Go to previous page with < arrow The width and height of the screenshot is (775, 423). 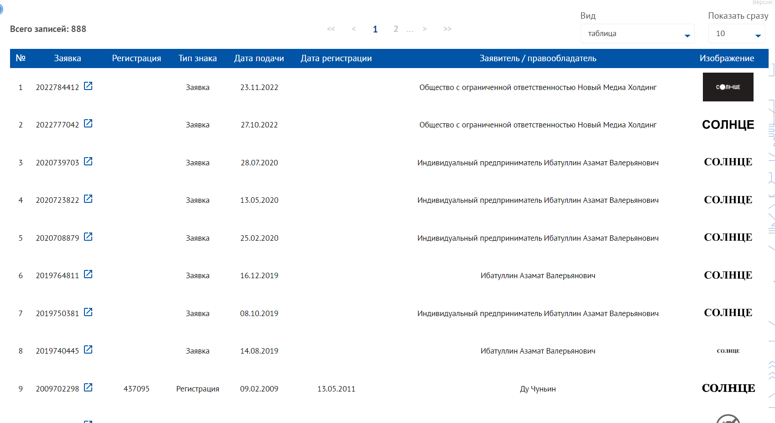click(x=354, y=29)
